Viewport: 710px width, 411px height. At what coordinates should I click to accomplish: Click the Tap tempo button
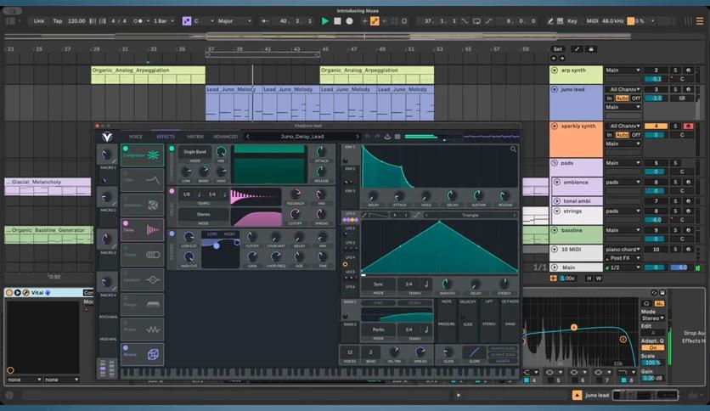pyautogui.click(x=58, y=21)
